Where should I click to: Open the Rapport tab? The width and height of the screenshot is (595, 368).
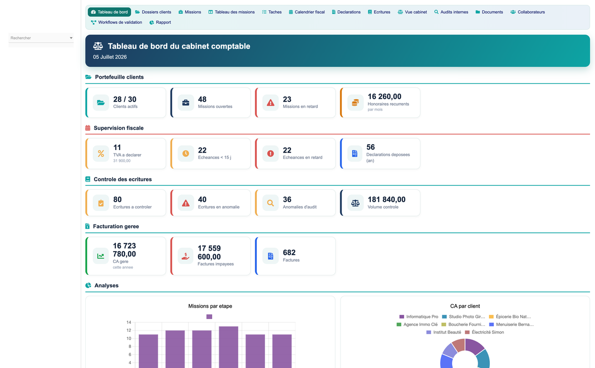(x=160, y=22)
